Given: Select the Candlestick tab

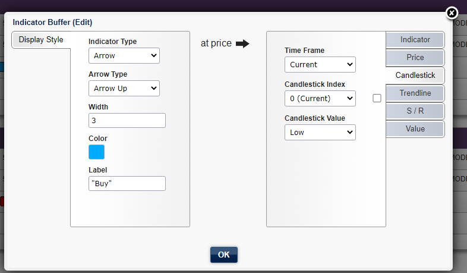Looking at the screenshot, I should pos(415,76).
